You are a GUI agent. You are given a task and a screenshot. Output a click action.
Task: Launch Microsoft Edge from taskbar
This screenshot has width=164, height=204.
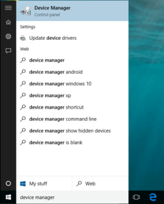[x=153, y=197]
